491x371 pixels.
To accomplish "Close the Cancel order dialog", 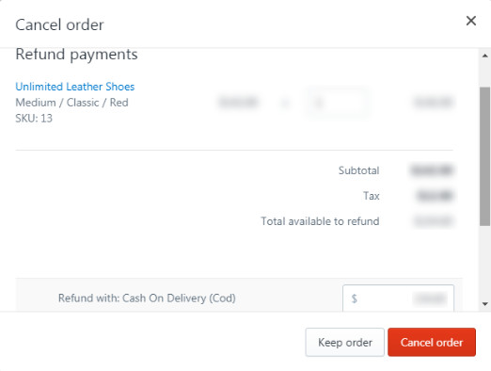I will coord(471,21).
